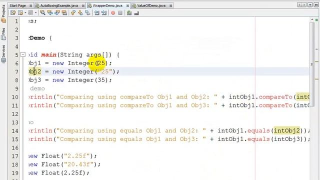The height and width of the screenshot is (180, 320).
Task: Click Float(2.25f) on line 19
Action: click(x=63, y=173)
